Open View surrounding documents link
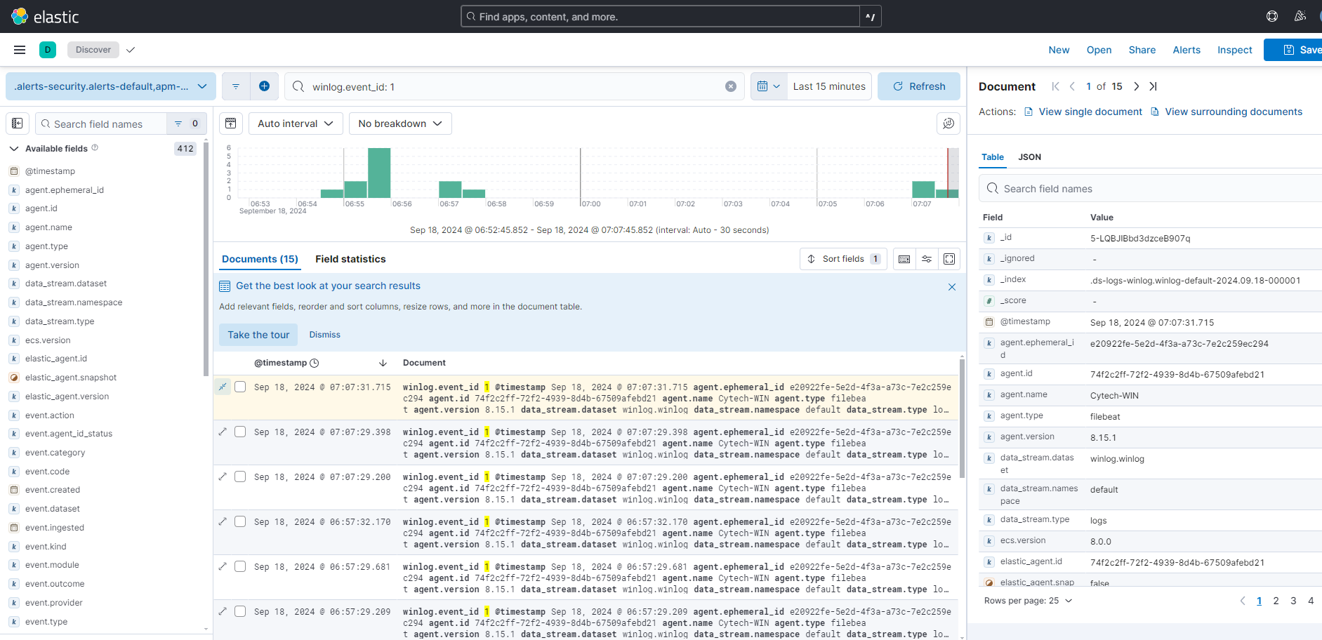The image size is (1322, 640). (1227, 112)
